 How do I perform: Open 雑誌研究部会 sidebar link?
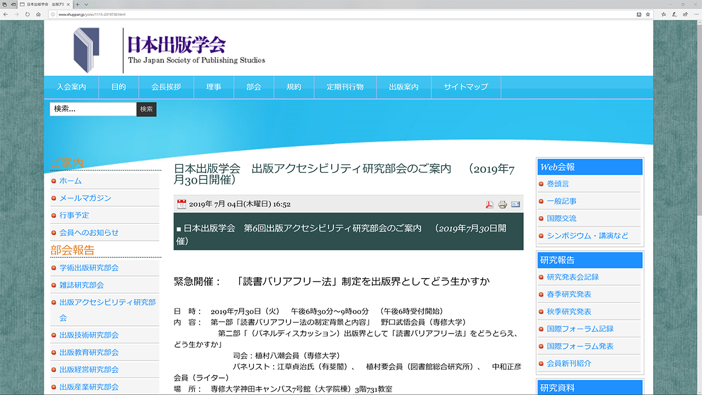pos(82,285)
